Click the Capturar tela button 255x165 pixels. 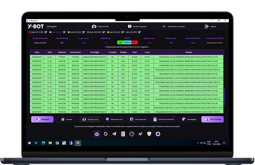tap(100, 27)
